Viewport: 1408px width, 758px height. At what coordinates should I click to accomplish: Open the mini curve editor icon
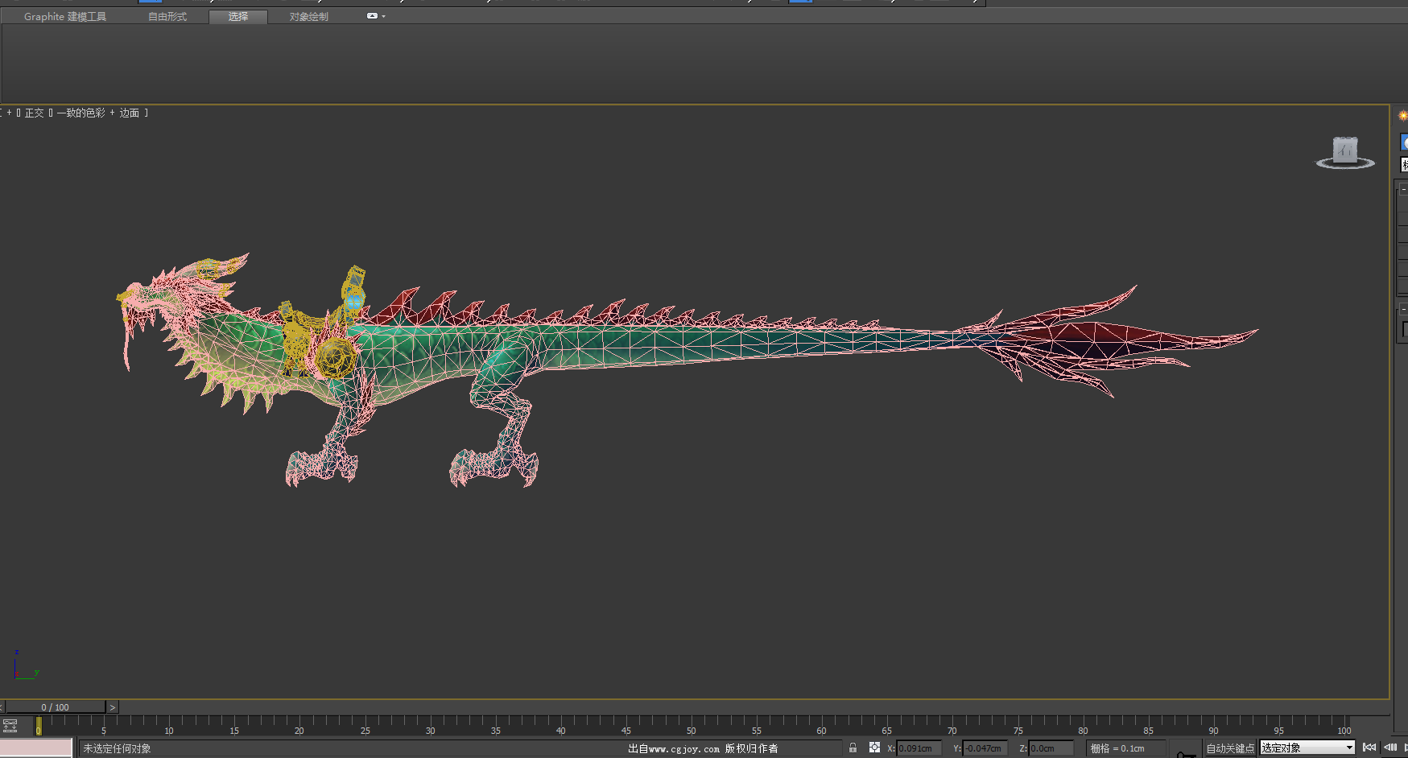(10, 726)
